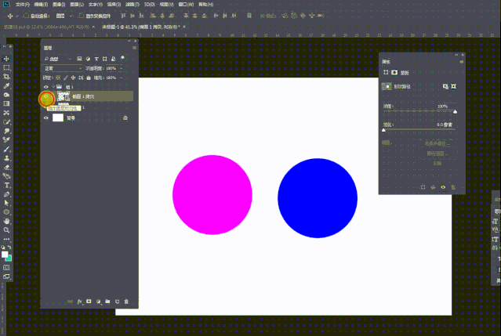Select the Horizontal Type tool
The width and height of the screenshot is (501, 336).
[x=6, y=185]
